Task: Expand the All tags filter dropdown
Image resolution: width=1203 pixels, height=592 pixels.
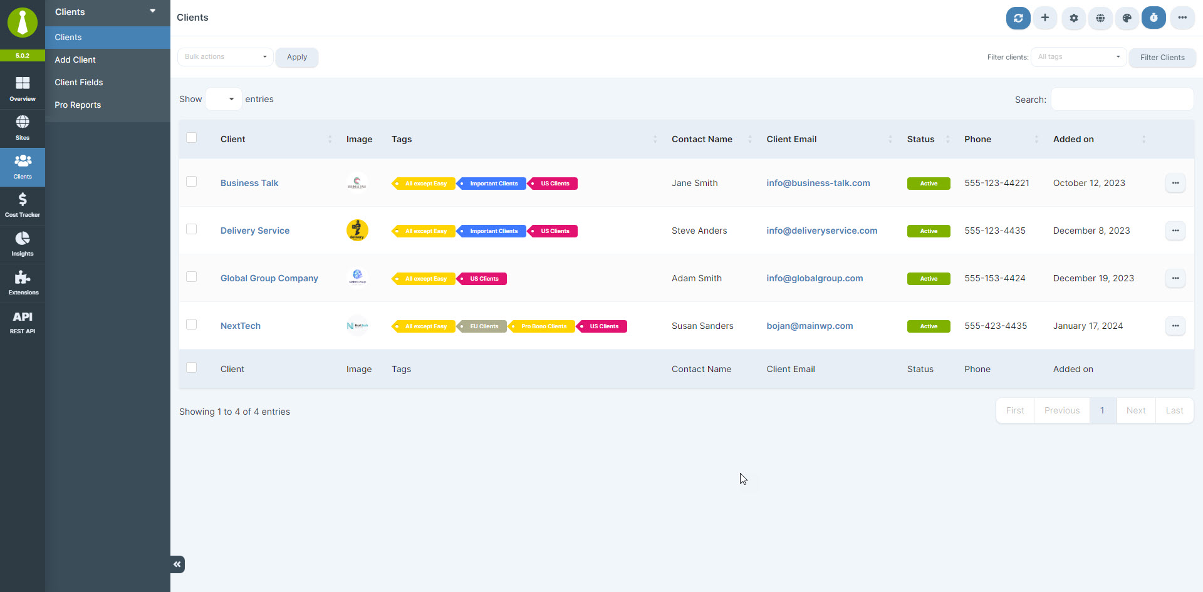Action: coord(1078,57)
